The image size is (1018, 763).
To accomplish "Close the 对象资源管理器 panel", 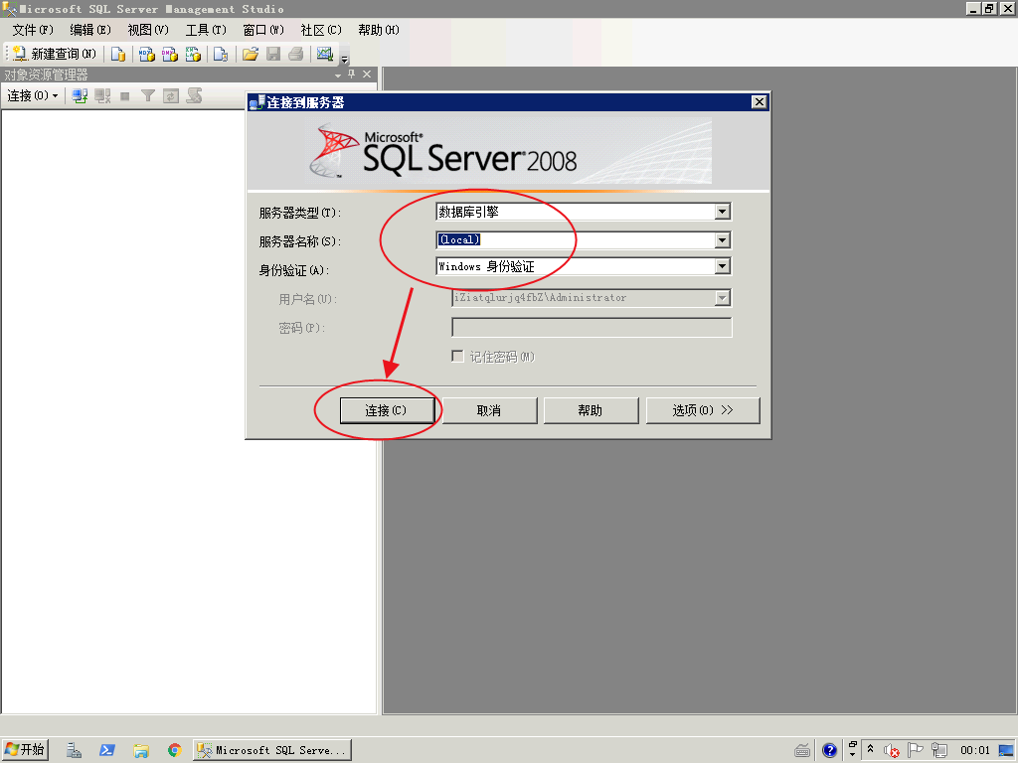I will [367, 75].
